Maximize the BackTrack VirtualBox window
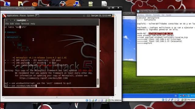 coord(113,8)
